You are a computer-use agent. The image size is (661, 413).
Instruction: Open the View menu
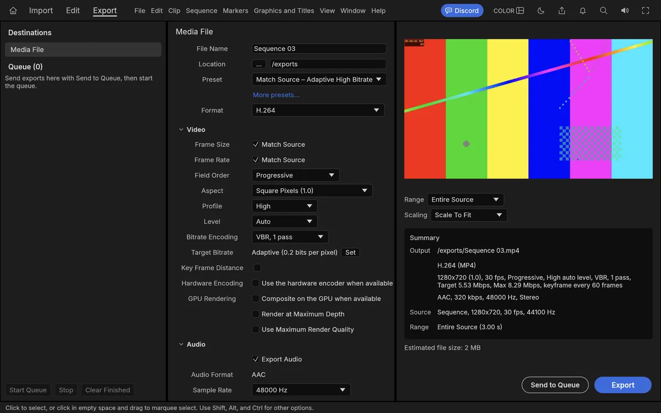click(x=327, y=10)
